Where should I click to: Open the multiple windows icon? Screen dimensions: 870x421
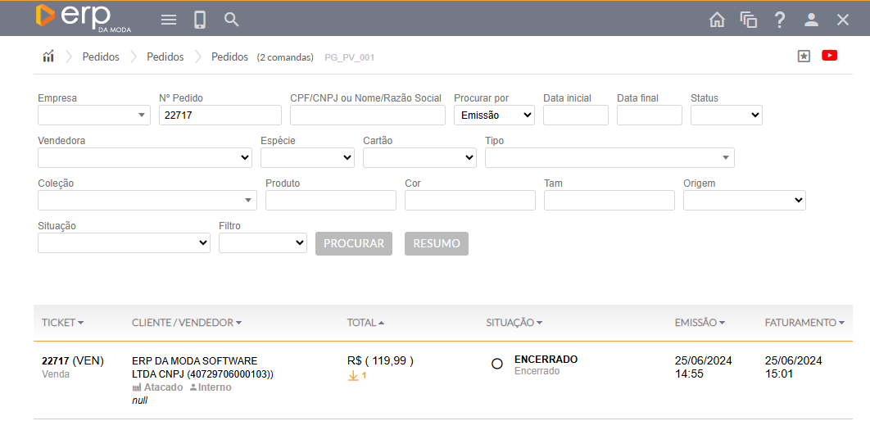click(x=748, y=20)
